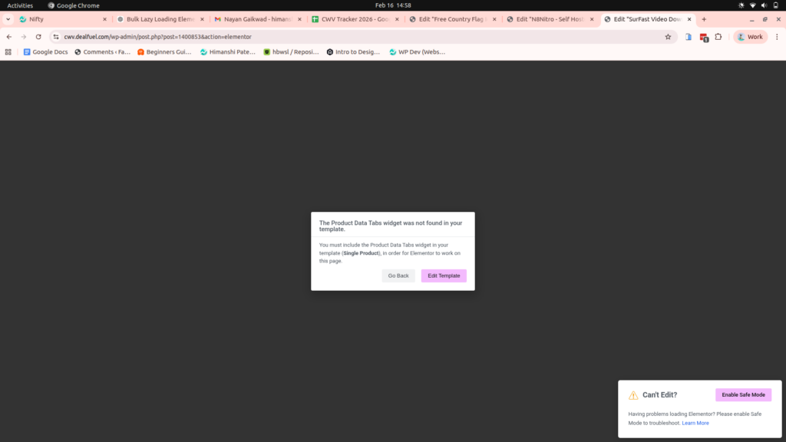Click the Edit Template button
This screenshot has height=442, width=786.
(x=444, y=275)
